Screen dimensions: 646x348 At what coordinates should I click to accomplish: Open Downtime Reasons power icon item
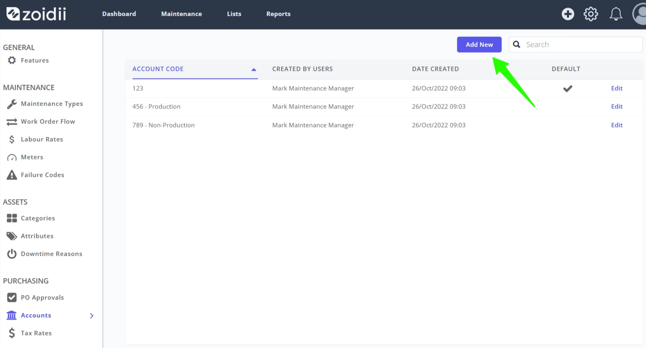[45, 254]
